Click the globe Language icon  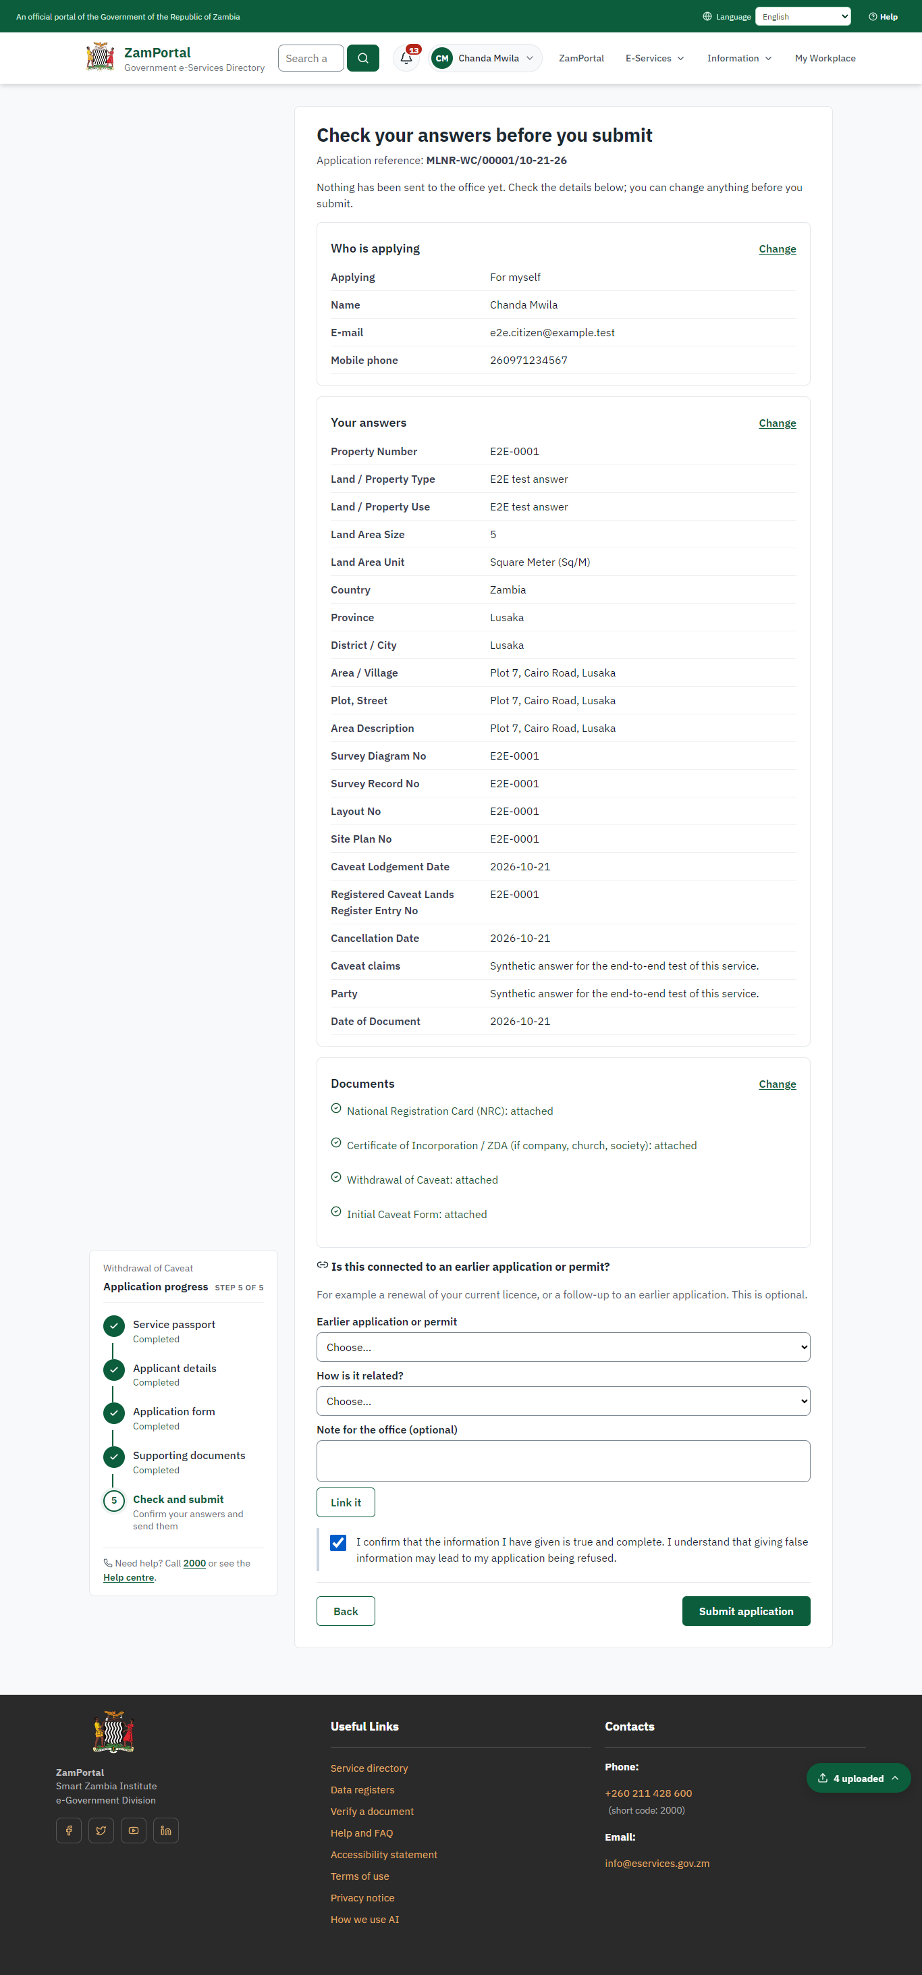[707, 17]
